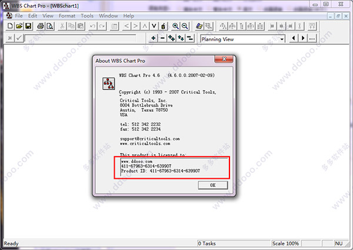Click the Copy toolbar icon
Screen dimensions: 353x250
click(71, 26)
